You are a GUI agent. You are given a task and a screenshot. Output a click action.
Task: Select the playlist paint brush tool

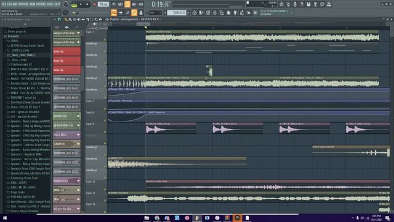click(70, 19)
